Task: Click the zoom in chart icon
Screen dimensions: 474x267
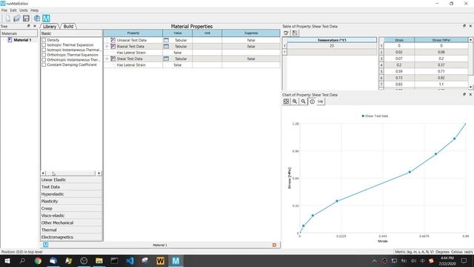Action: 295,102
